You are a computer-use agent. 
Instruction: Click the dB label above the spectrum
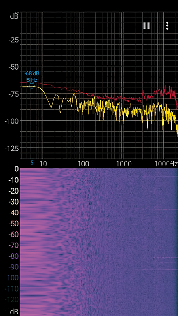pyautogui.click(x=14, y=16)
